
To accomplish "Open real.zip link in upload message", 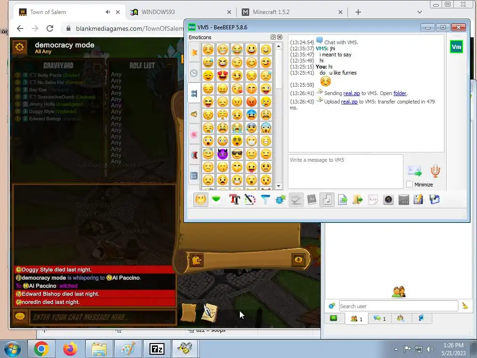I will pos(349,102).
